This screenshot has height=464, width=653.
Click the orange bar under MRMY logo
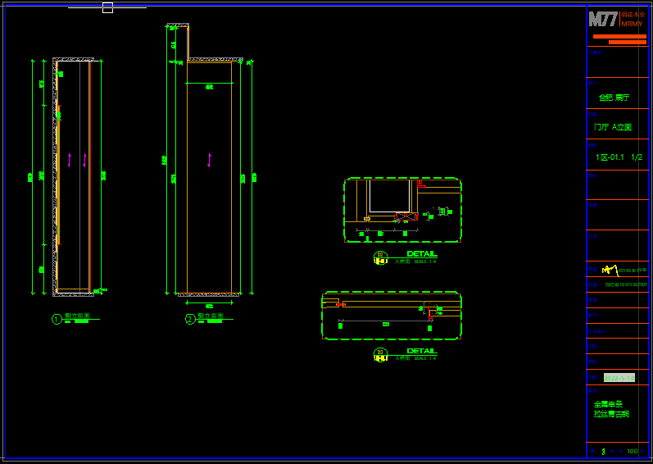[x=619, y=37]
